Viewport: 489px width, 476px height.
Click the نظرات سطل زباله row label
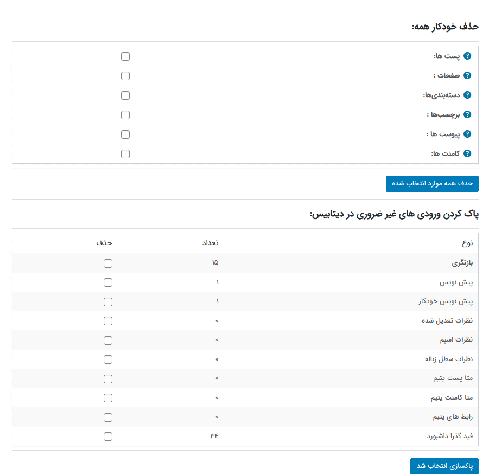449,359
